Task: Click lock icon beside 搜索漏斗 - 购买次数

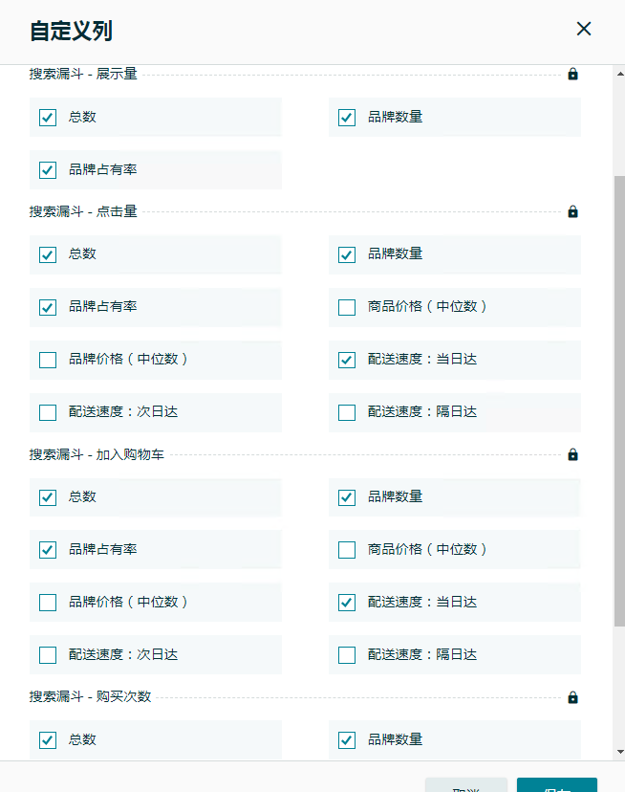Action: pos(572,697)
